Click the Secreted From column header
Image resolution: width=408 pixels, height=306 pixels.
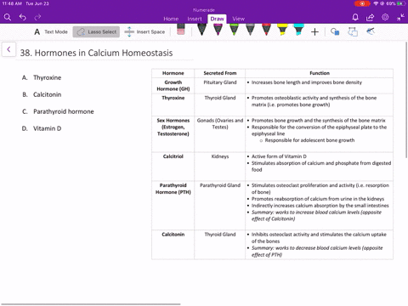click(220, 73)
